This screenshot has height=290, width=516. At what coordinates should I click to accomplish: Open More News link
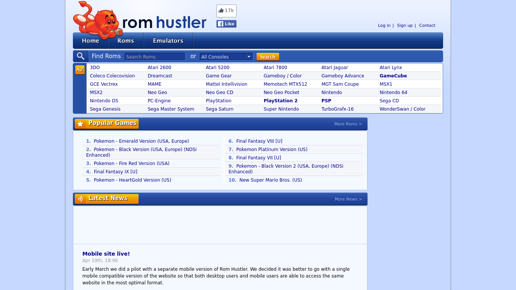[x=348, y=199]
